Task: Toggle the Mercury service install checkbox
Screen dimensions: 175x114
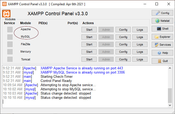Action: tap(10, 52)
